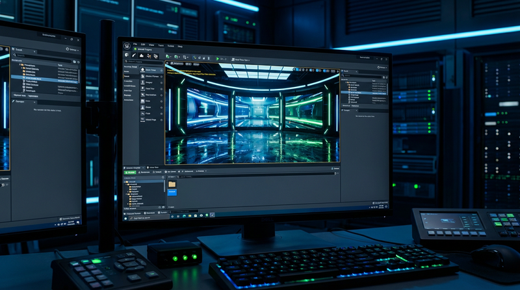The image size is (520, 290).
Task: Open the Settings dropdown at the editor's top right
Action: point(382,67)
